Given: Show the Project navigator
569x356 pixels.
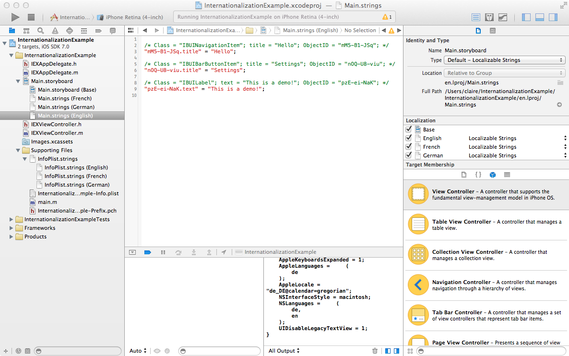Looking at the screenshot, I should pyautogui.click(x=12, y=31).
